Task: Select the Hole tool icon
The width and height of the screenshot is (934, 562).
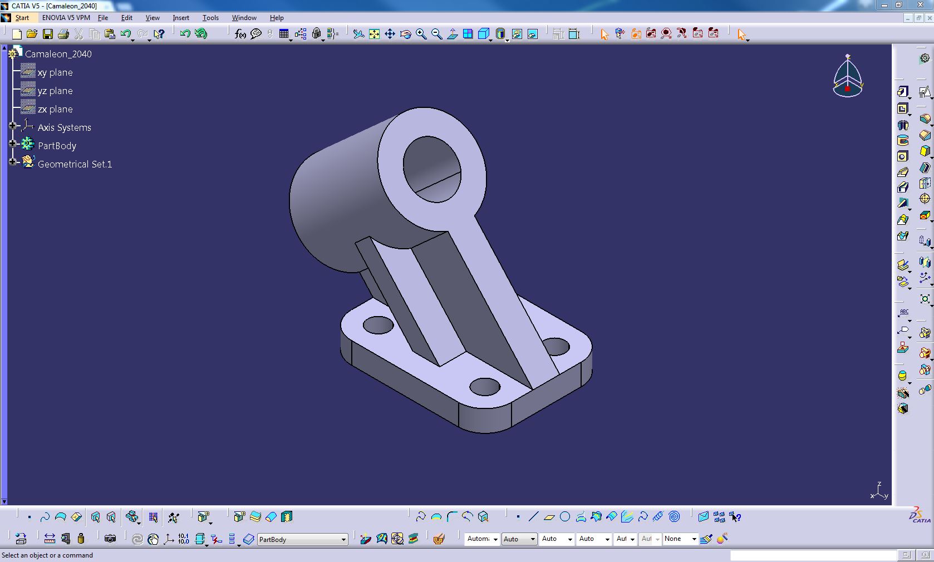Action: pos(902,156)
